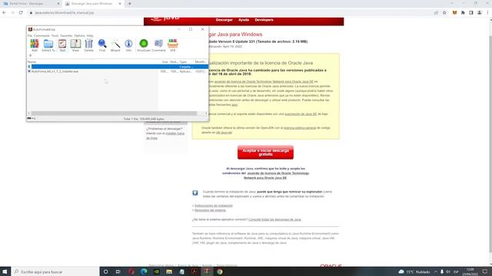Image resolution: width=492 pixels, height=276 pixels.
Task: Click the Extract To folder icon
Action: tap(48, 45)
